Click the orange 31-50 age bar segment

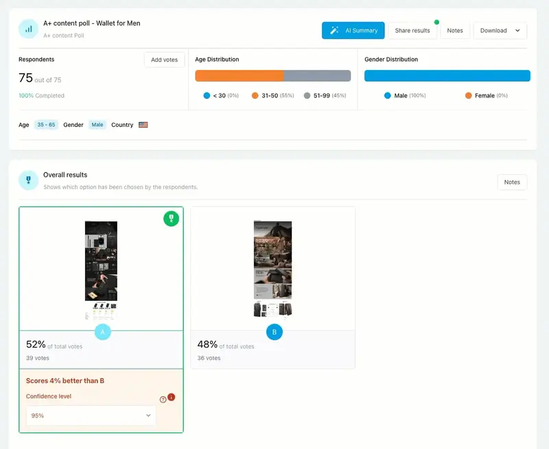pyautogui.click(x=240, y=75)
